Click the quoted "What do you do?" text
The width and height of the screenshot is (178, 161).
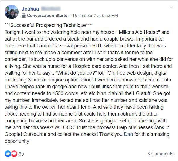76,73
